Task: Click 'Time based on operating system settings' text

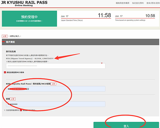Action: coord(130,20)
